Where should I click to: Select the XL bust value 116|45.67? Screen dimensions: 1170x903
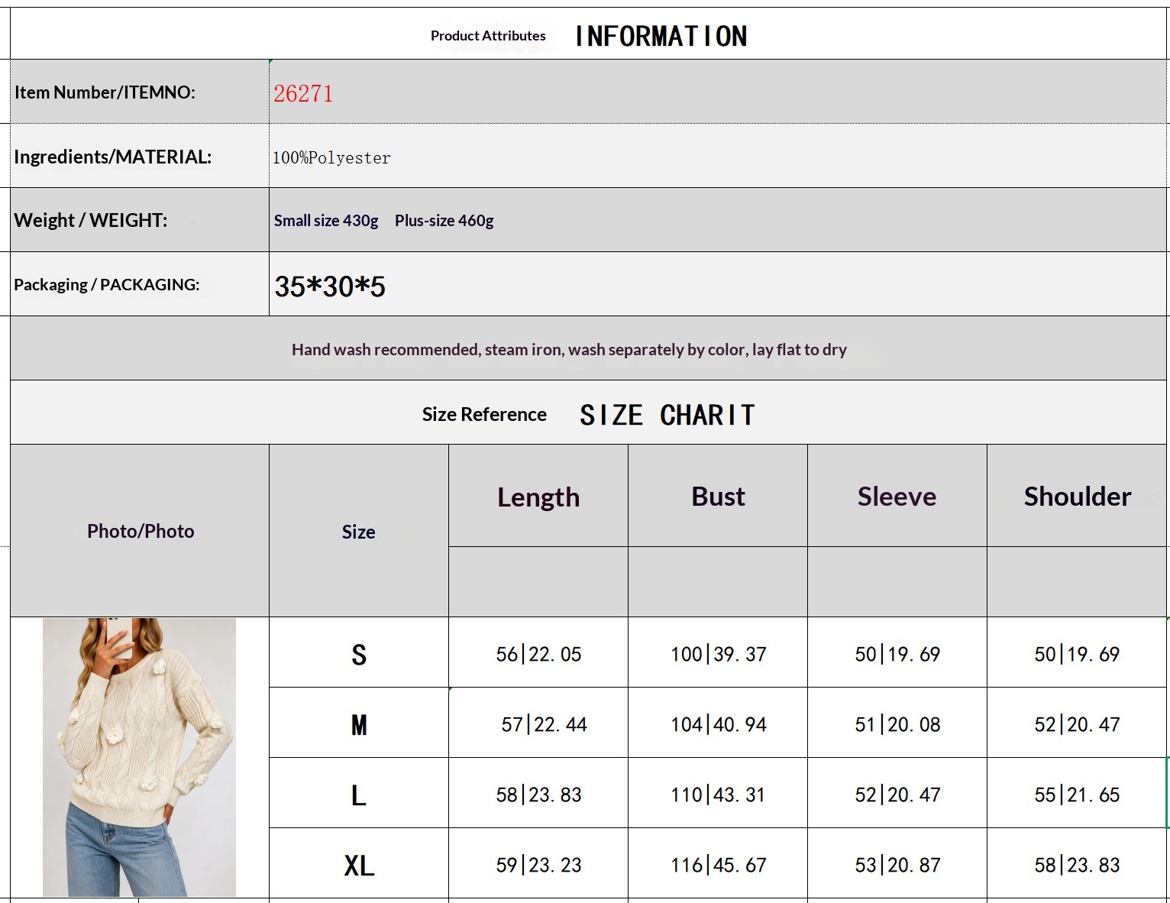[718, 865]
